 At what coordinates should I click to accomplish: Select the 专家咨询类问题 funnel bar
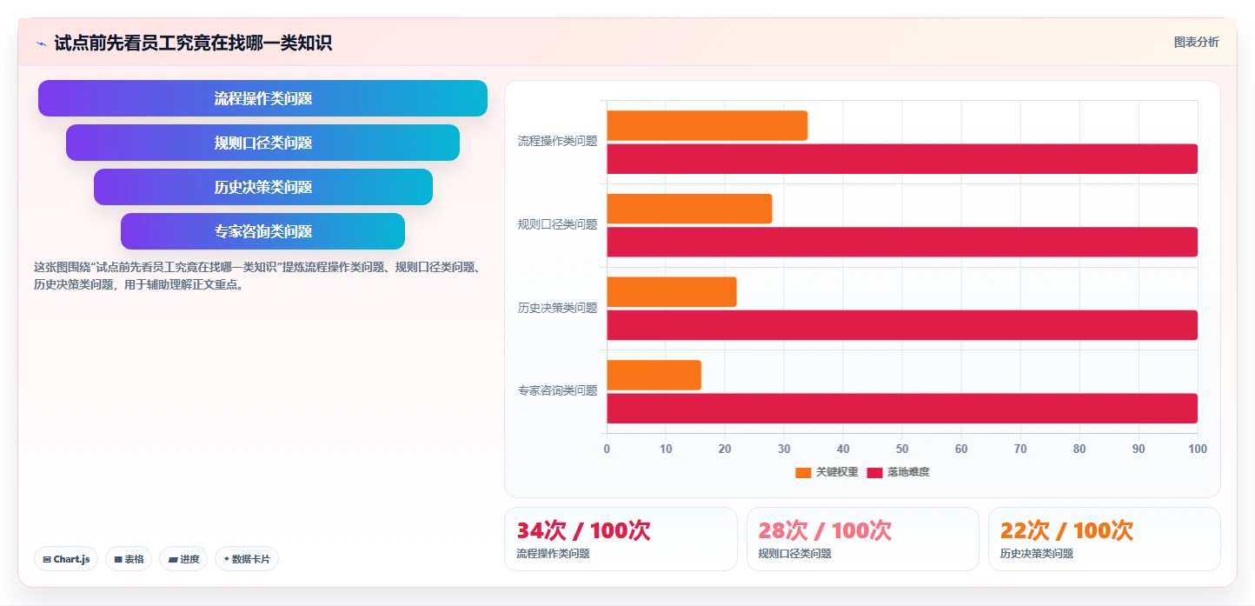pos(262,231)
